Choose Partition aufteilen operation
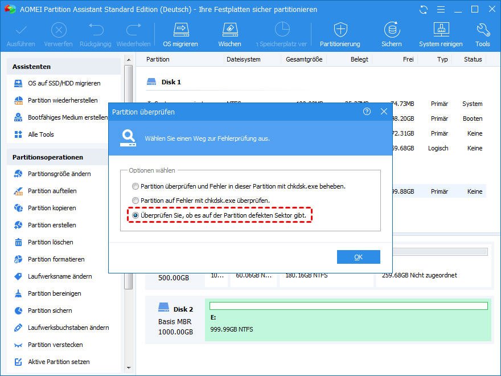Screen dimensions: 501x376 pos(46,191)
